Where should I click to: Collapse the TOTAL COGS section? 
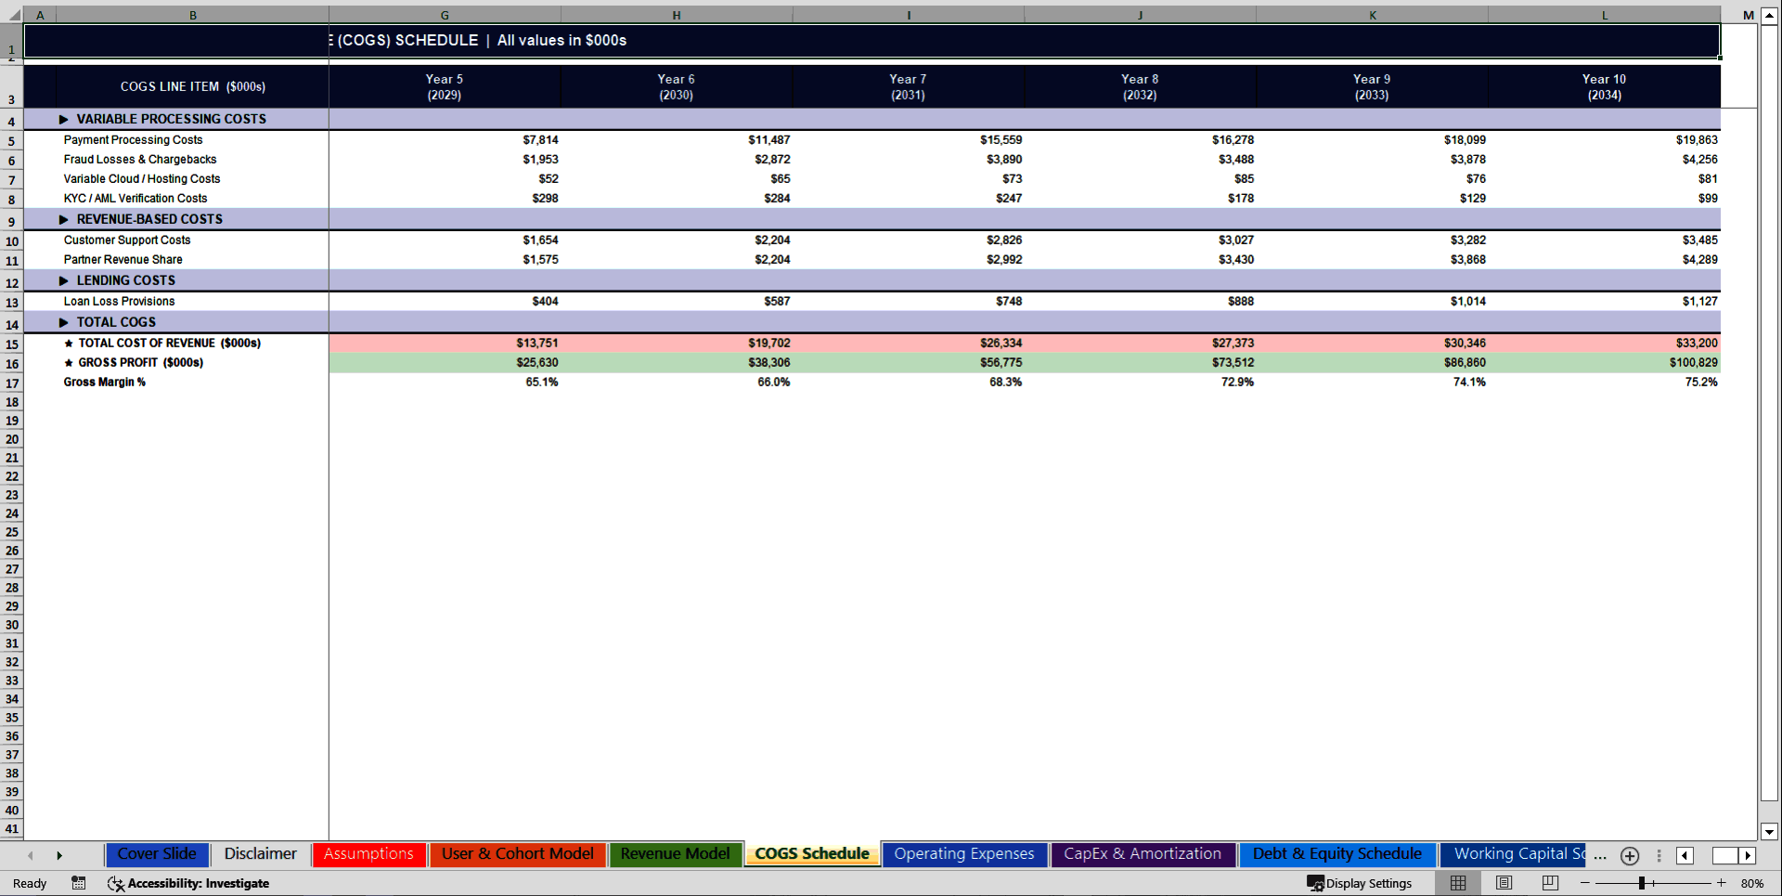tap(63, 321)
